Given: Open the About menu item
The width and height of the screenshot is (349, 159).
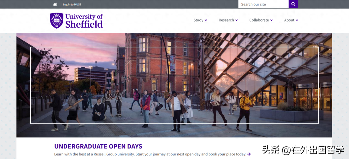Looking at the screenshot, I should 289,20.
